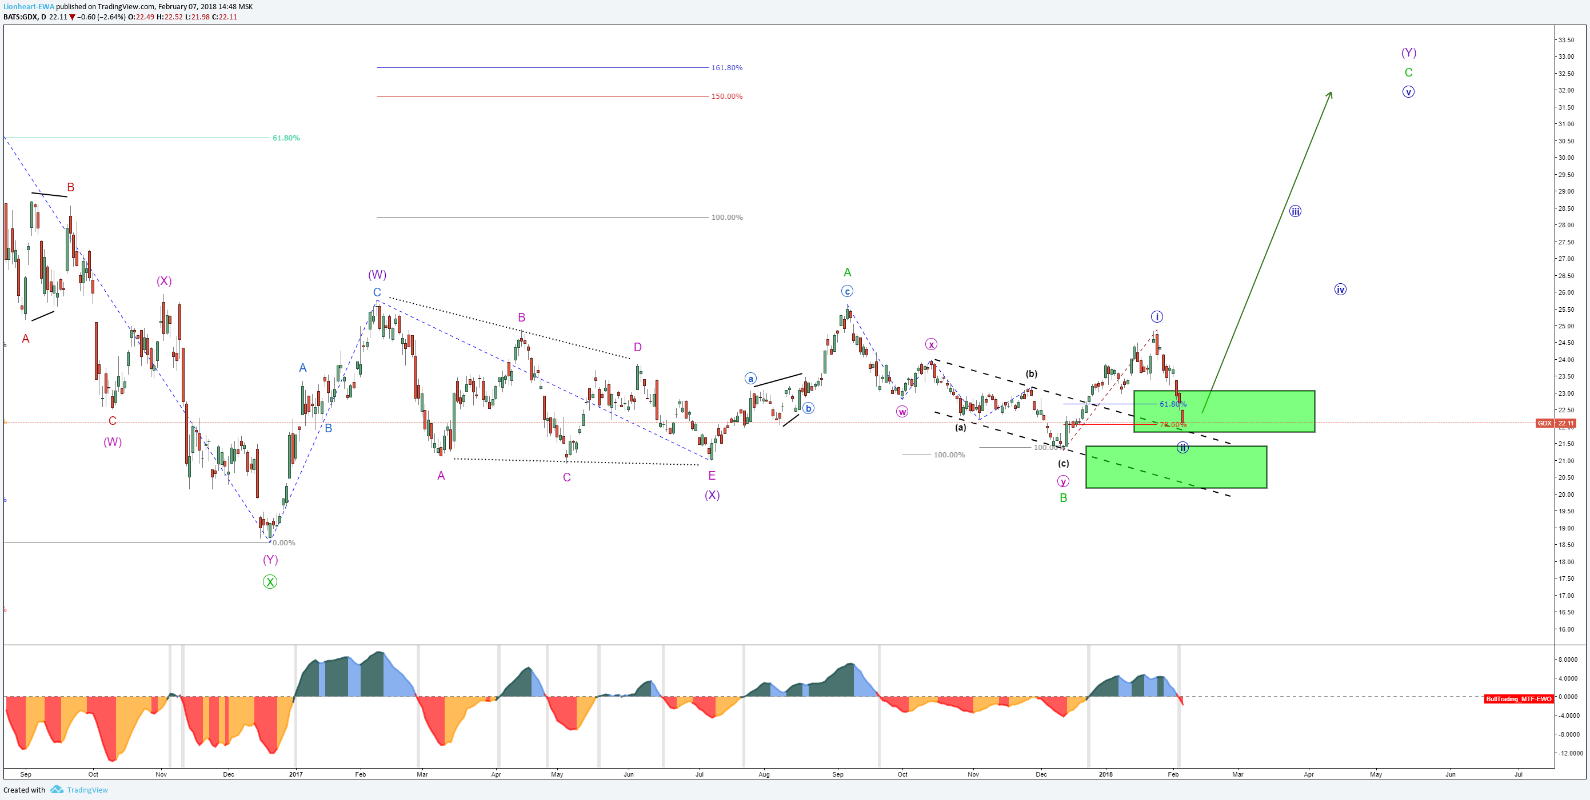Click the circled blue b wave label

tap(808, 408)
